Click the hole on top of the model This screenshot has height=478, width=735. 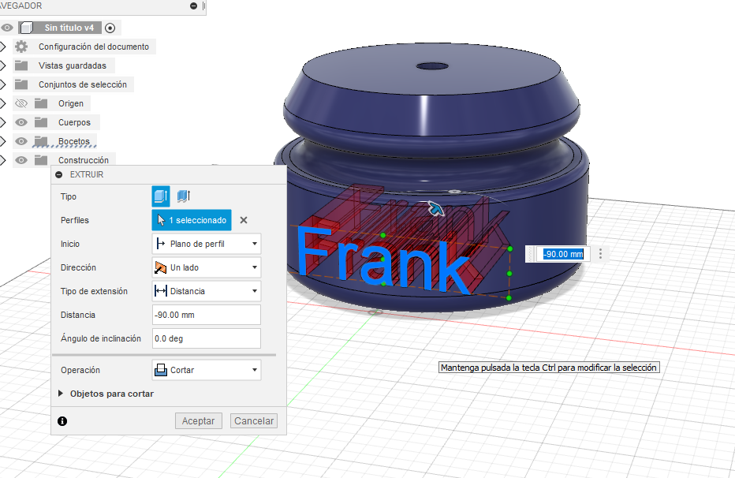(432, 66)
